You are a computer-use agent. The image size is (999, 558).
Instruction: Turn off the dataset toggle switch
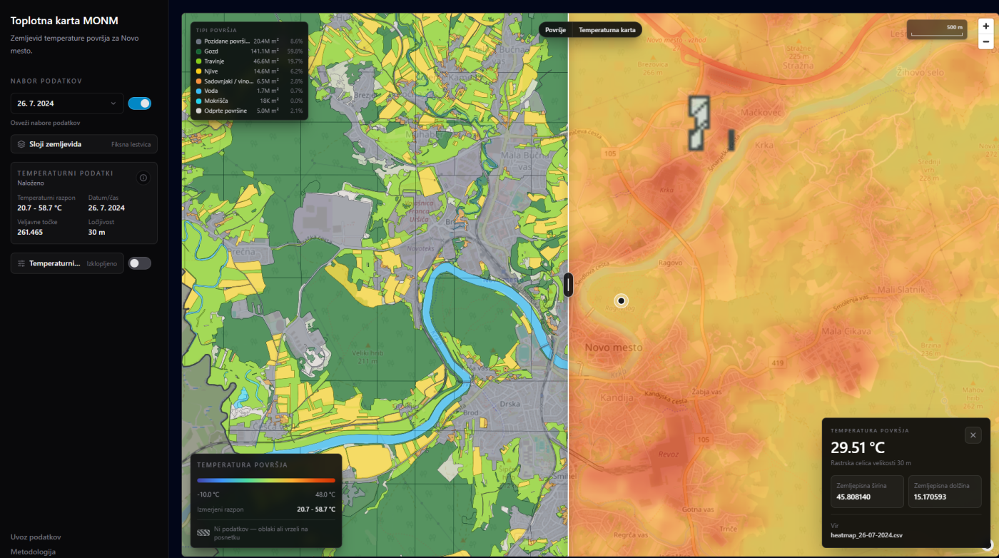point(139,103)
